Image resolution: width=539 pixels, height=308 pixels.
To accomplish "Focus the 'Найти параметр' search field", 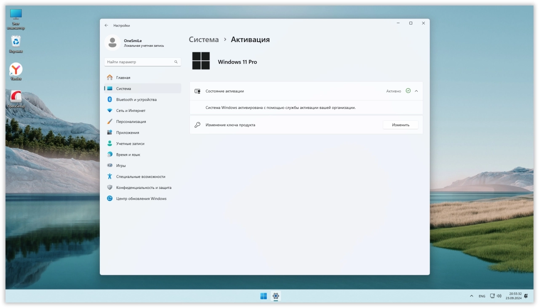I will [142, 62].
